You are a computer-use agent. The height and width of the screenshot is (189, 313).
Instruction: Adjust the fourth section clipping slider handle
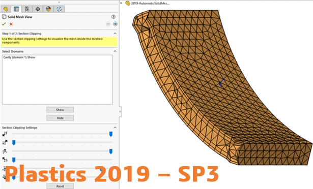pyautogui.click(x=14, y=160)
